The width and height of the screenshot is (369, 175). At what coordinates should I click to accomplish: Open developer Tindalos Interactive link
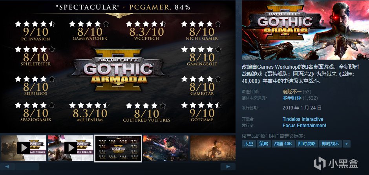point(303,119)
